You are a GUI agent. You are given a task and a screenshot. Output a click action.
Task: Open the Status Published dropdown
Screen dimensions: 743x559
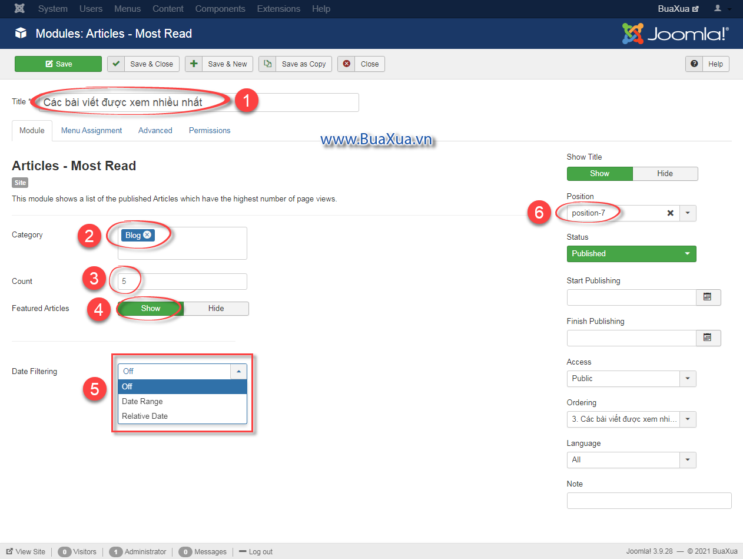632,253
